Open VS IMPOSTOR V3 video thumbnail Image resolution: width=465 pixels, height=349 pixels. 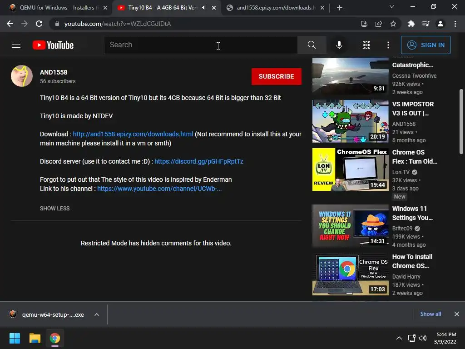350,121
